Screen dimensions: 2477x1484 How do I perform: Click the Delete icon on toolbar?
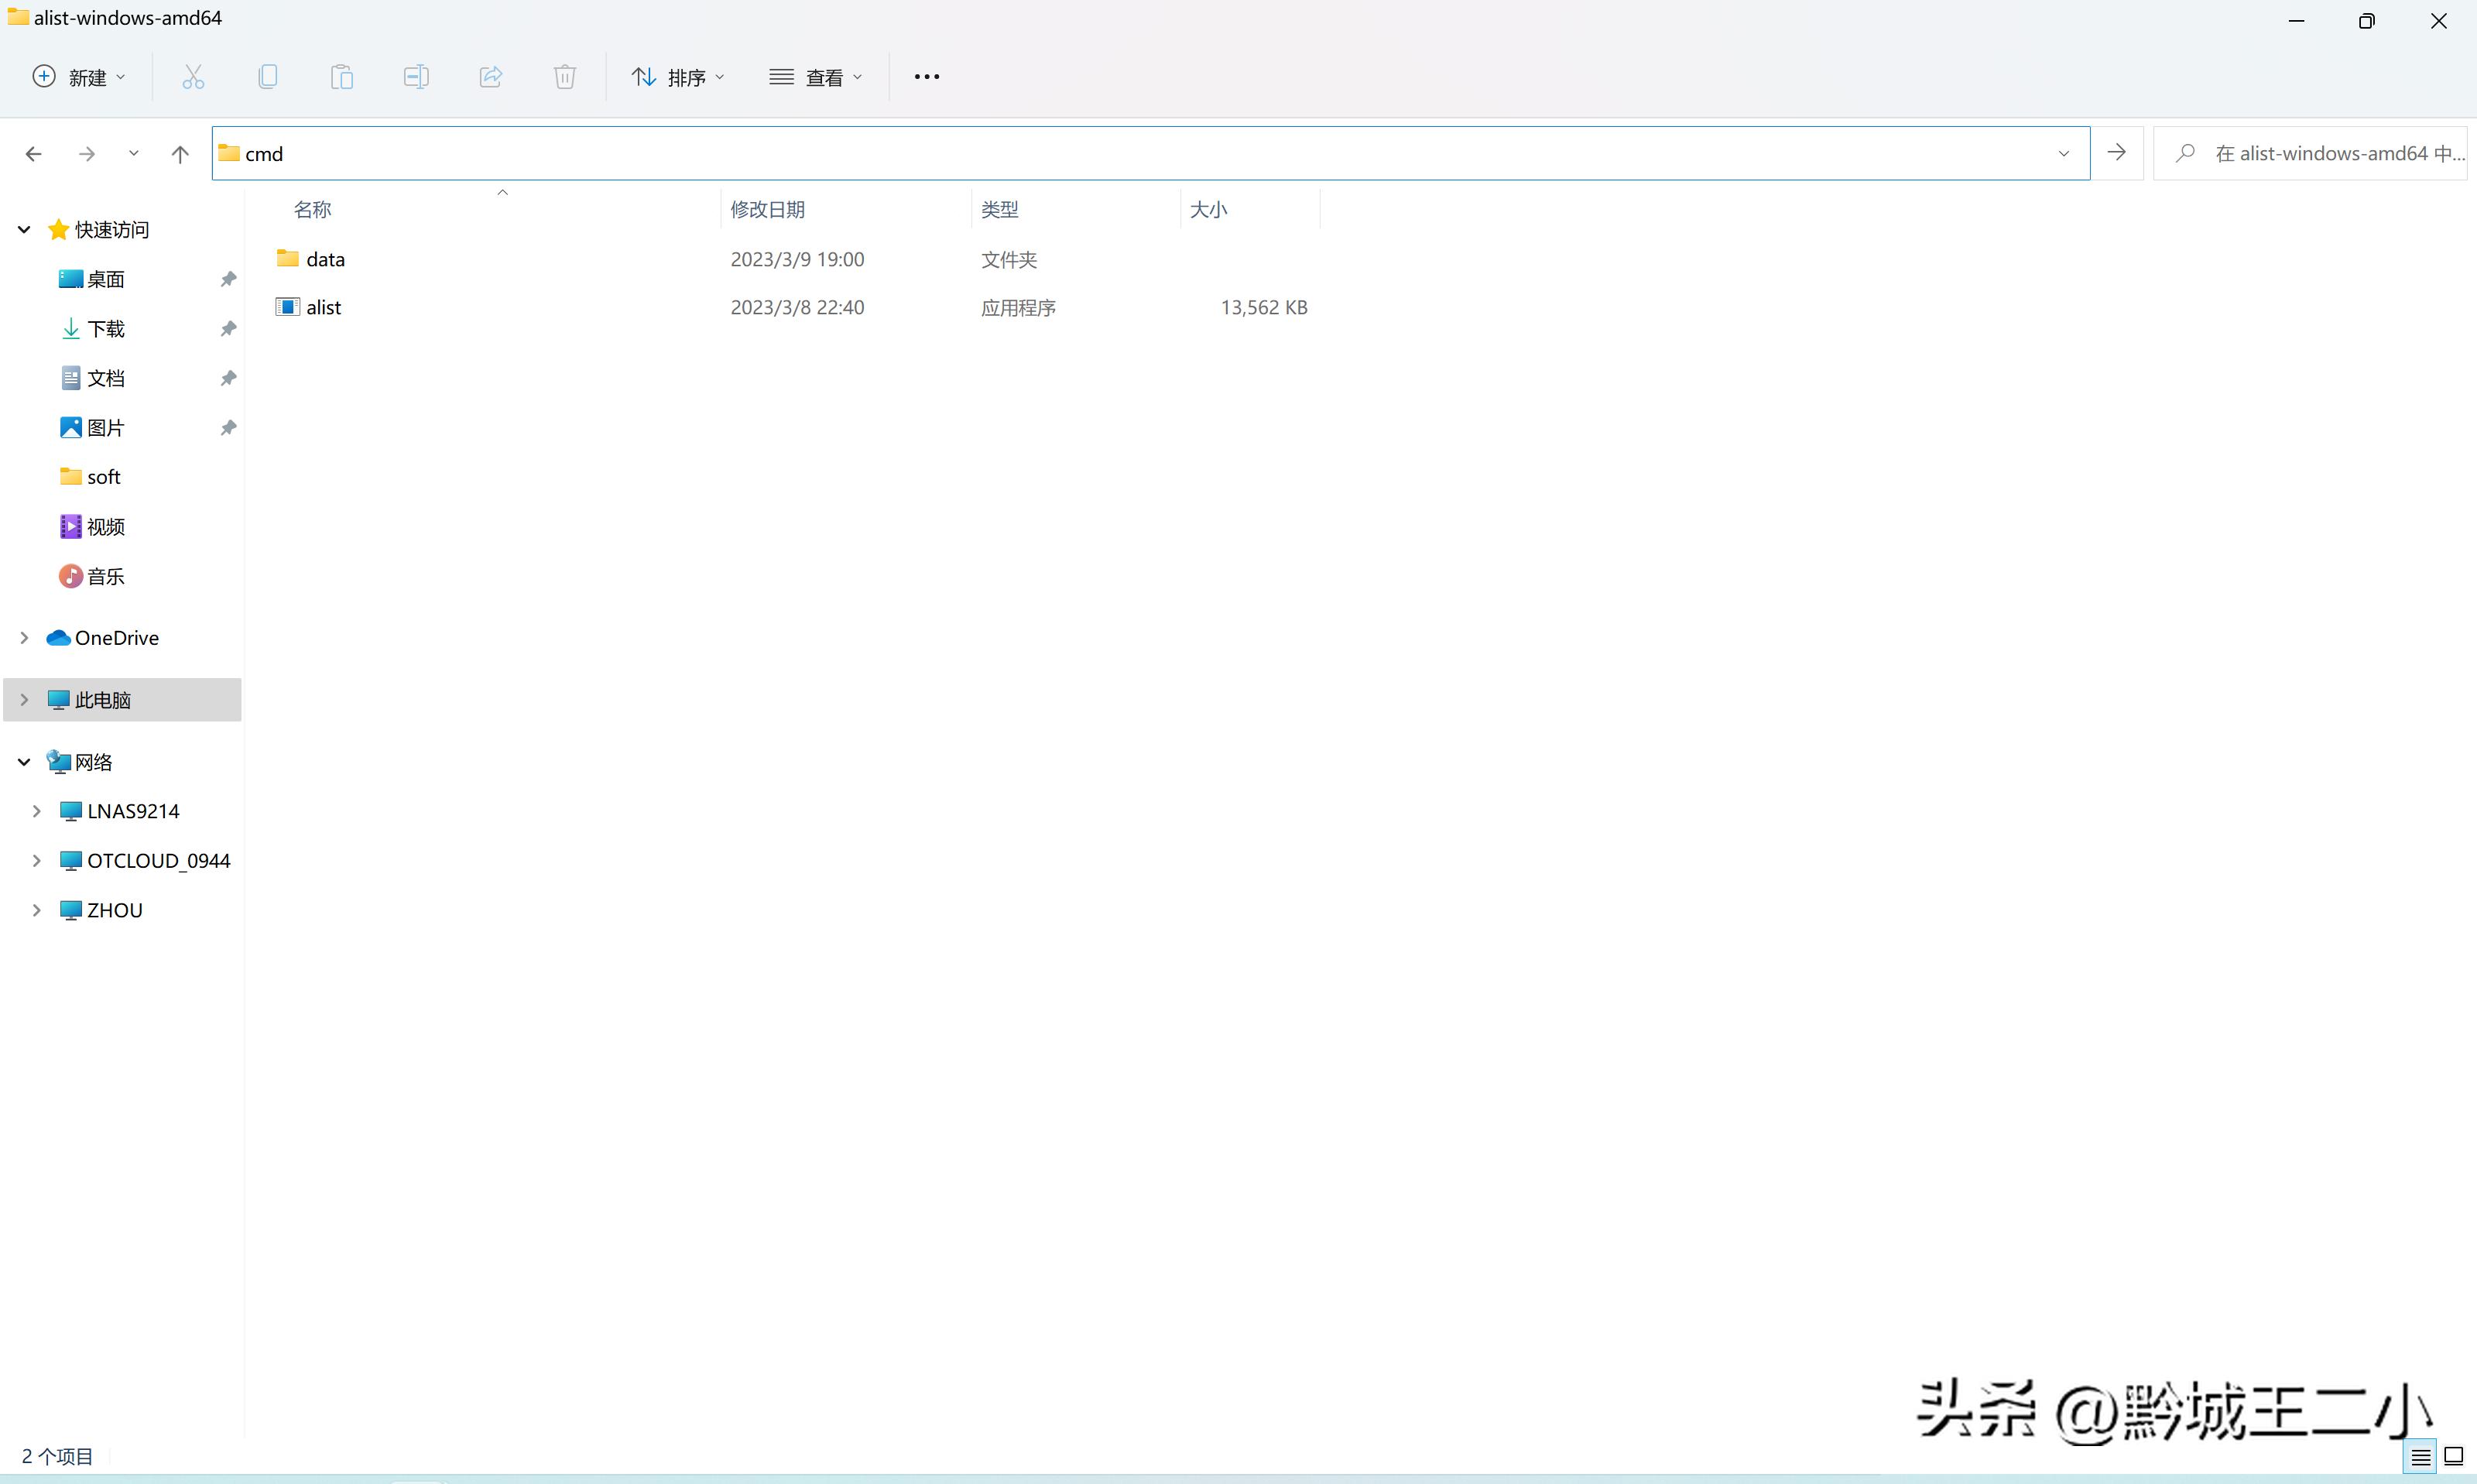tap(564, 76)
